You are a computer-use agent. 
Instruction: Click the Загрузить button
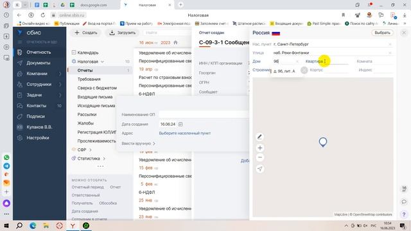122,33
